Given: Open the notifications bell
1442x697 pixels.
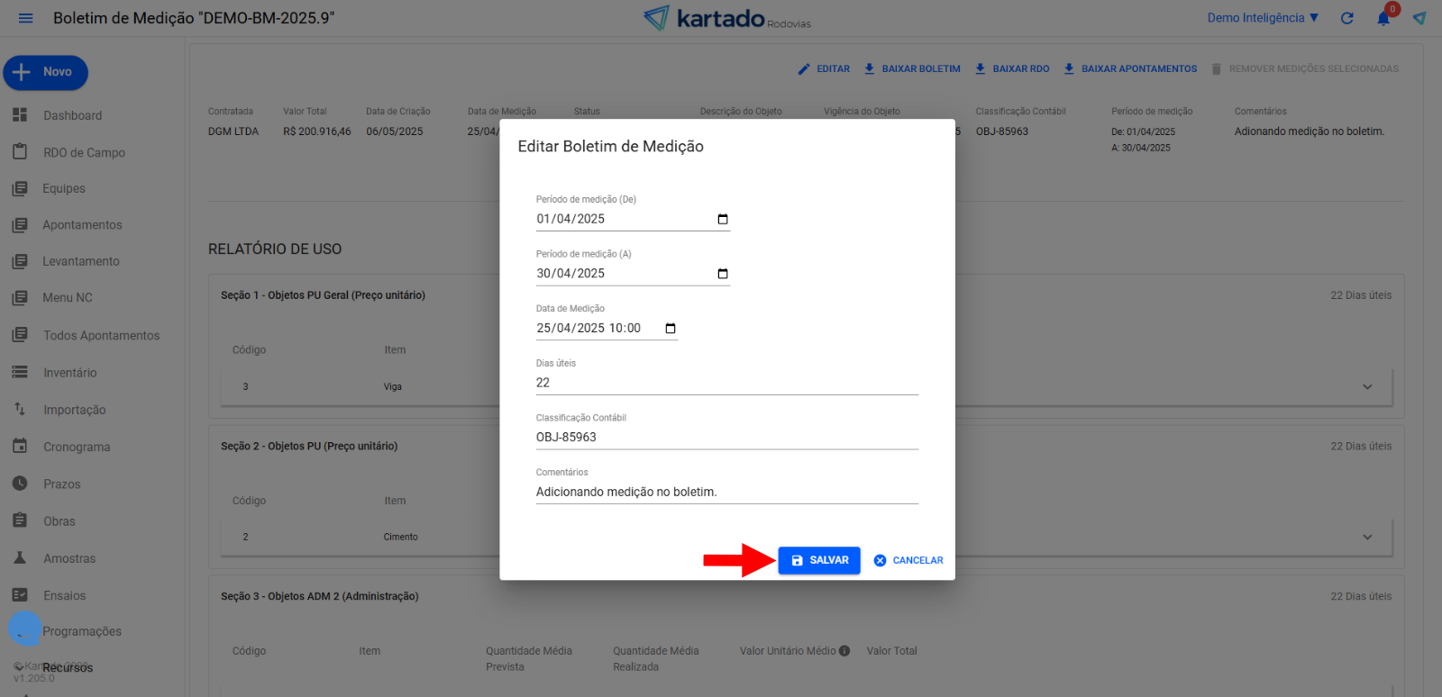Looking at the screenshot, I should pos(1383,18).
